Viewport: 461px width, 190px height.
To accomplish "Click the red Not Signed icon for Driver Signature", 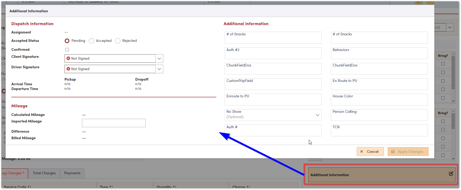I will click(68, 69).
